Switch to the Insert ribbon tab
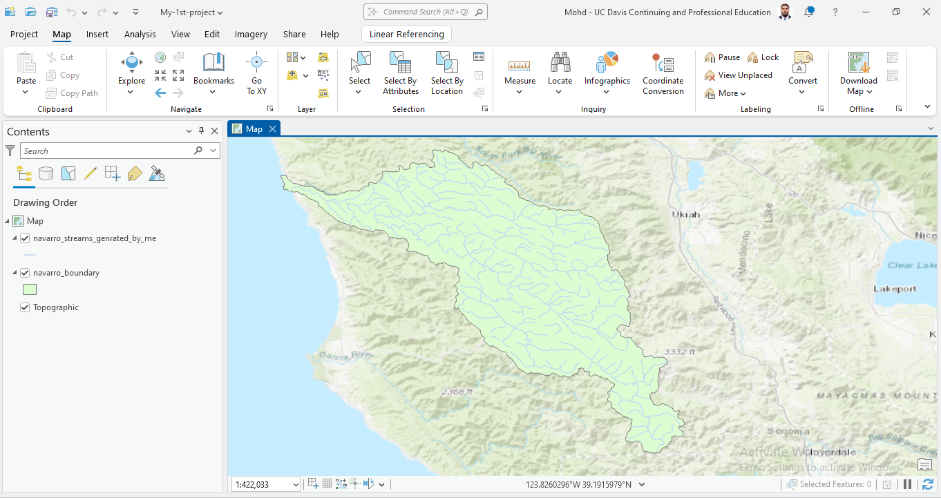This screenshot has height=498, width=941. click(x=97, y=33)
